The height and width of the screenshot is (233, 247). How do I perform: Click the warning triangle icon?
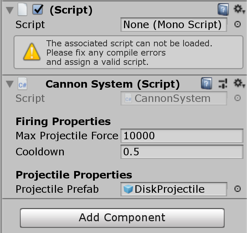pyautogui.click(x=32, y=52)
